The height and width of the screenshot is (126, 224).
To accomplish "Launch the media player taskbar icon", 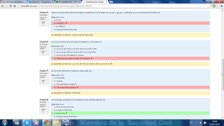I will tap(36, 123).
